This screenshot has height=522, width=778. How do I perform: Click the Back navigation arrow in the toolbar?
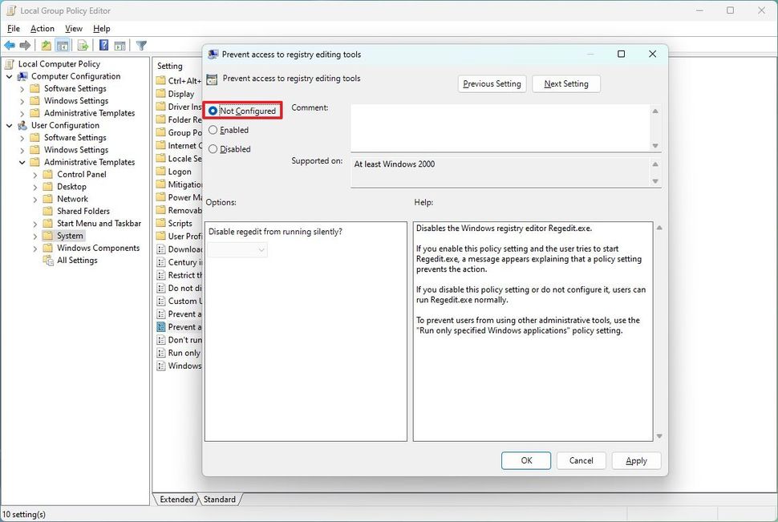[10, 46]
